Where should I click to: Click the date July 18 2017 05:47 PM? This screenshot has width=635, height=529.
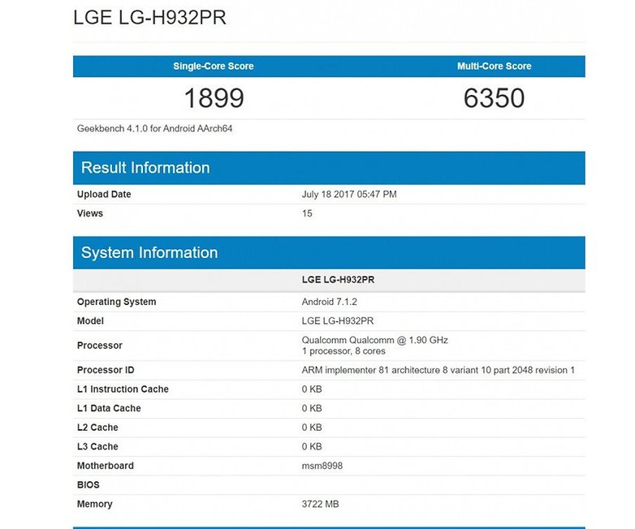(x=349, y=194)
